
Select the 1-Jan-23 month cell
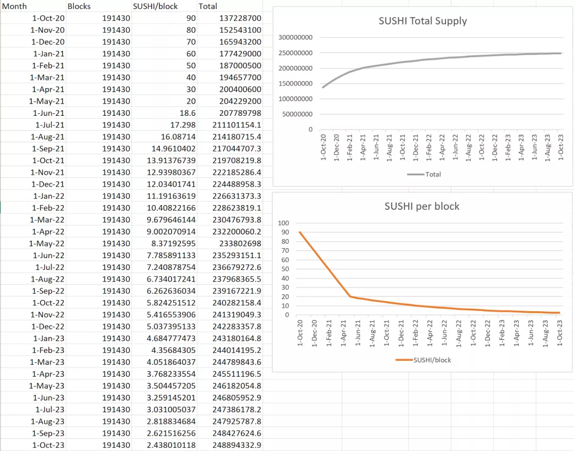(33, 338)
